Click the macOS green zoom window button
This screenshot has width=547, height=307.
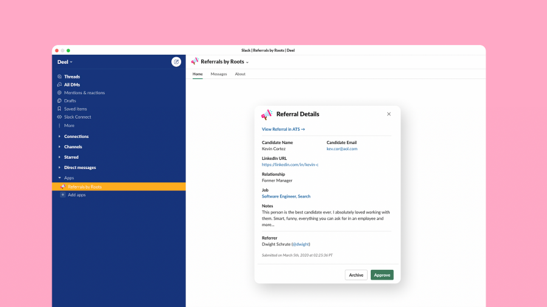(x=68, y=50)
